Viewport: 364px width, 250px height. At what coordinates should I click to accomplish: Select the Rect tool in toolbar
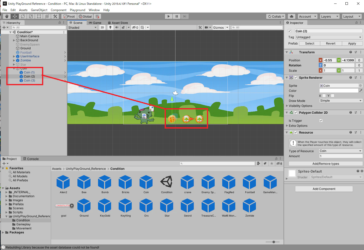[x=39, y=16]
